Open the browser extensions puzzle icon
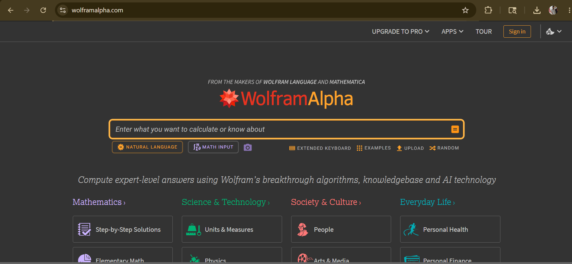572x264 pixels. [x=488, y=10]
